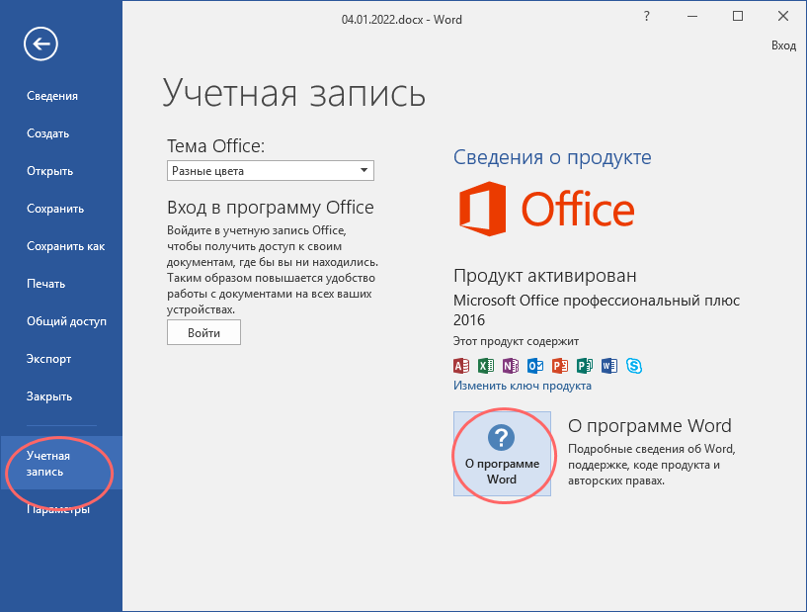Click the OneNote app icon
807x612 pixels.
(511, 365)
